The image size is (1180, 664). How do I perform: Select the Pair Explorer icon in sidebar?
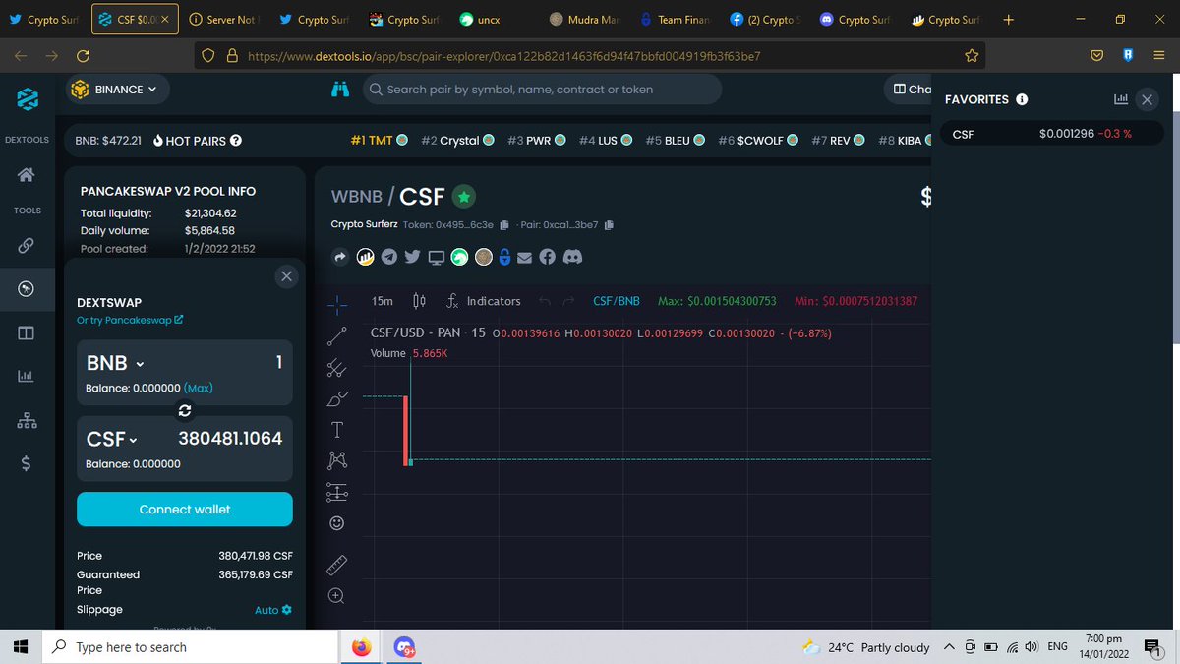[27, 289]
